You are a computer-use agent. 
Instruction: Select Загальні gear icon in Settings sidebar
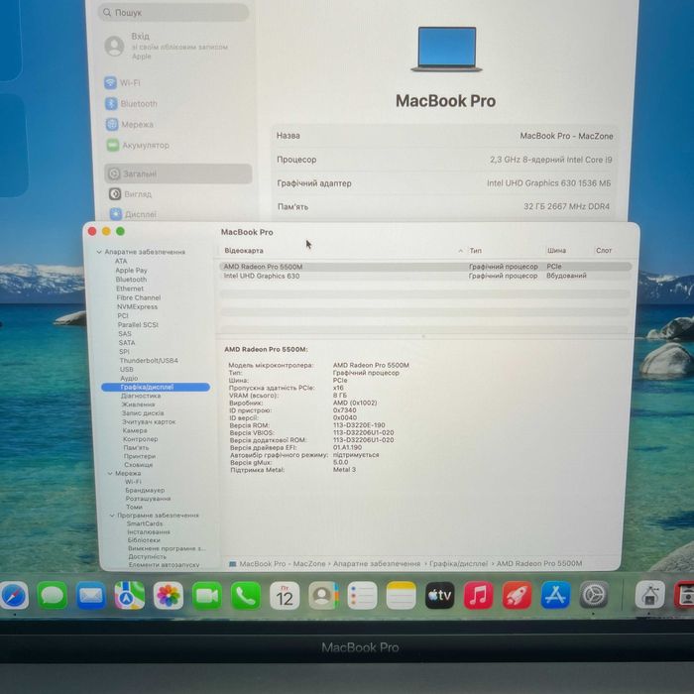pos(114,173)
